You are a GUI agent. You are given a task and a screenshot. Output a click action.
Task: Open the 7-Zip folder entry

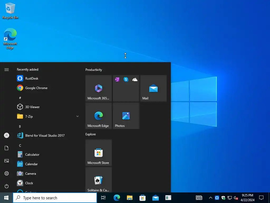pyautogui.click(x=48, y=116)
